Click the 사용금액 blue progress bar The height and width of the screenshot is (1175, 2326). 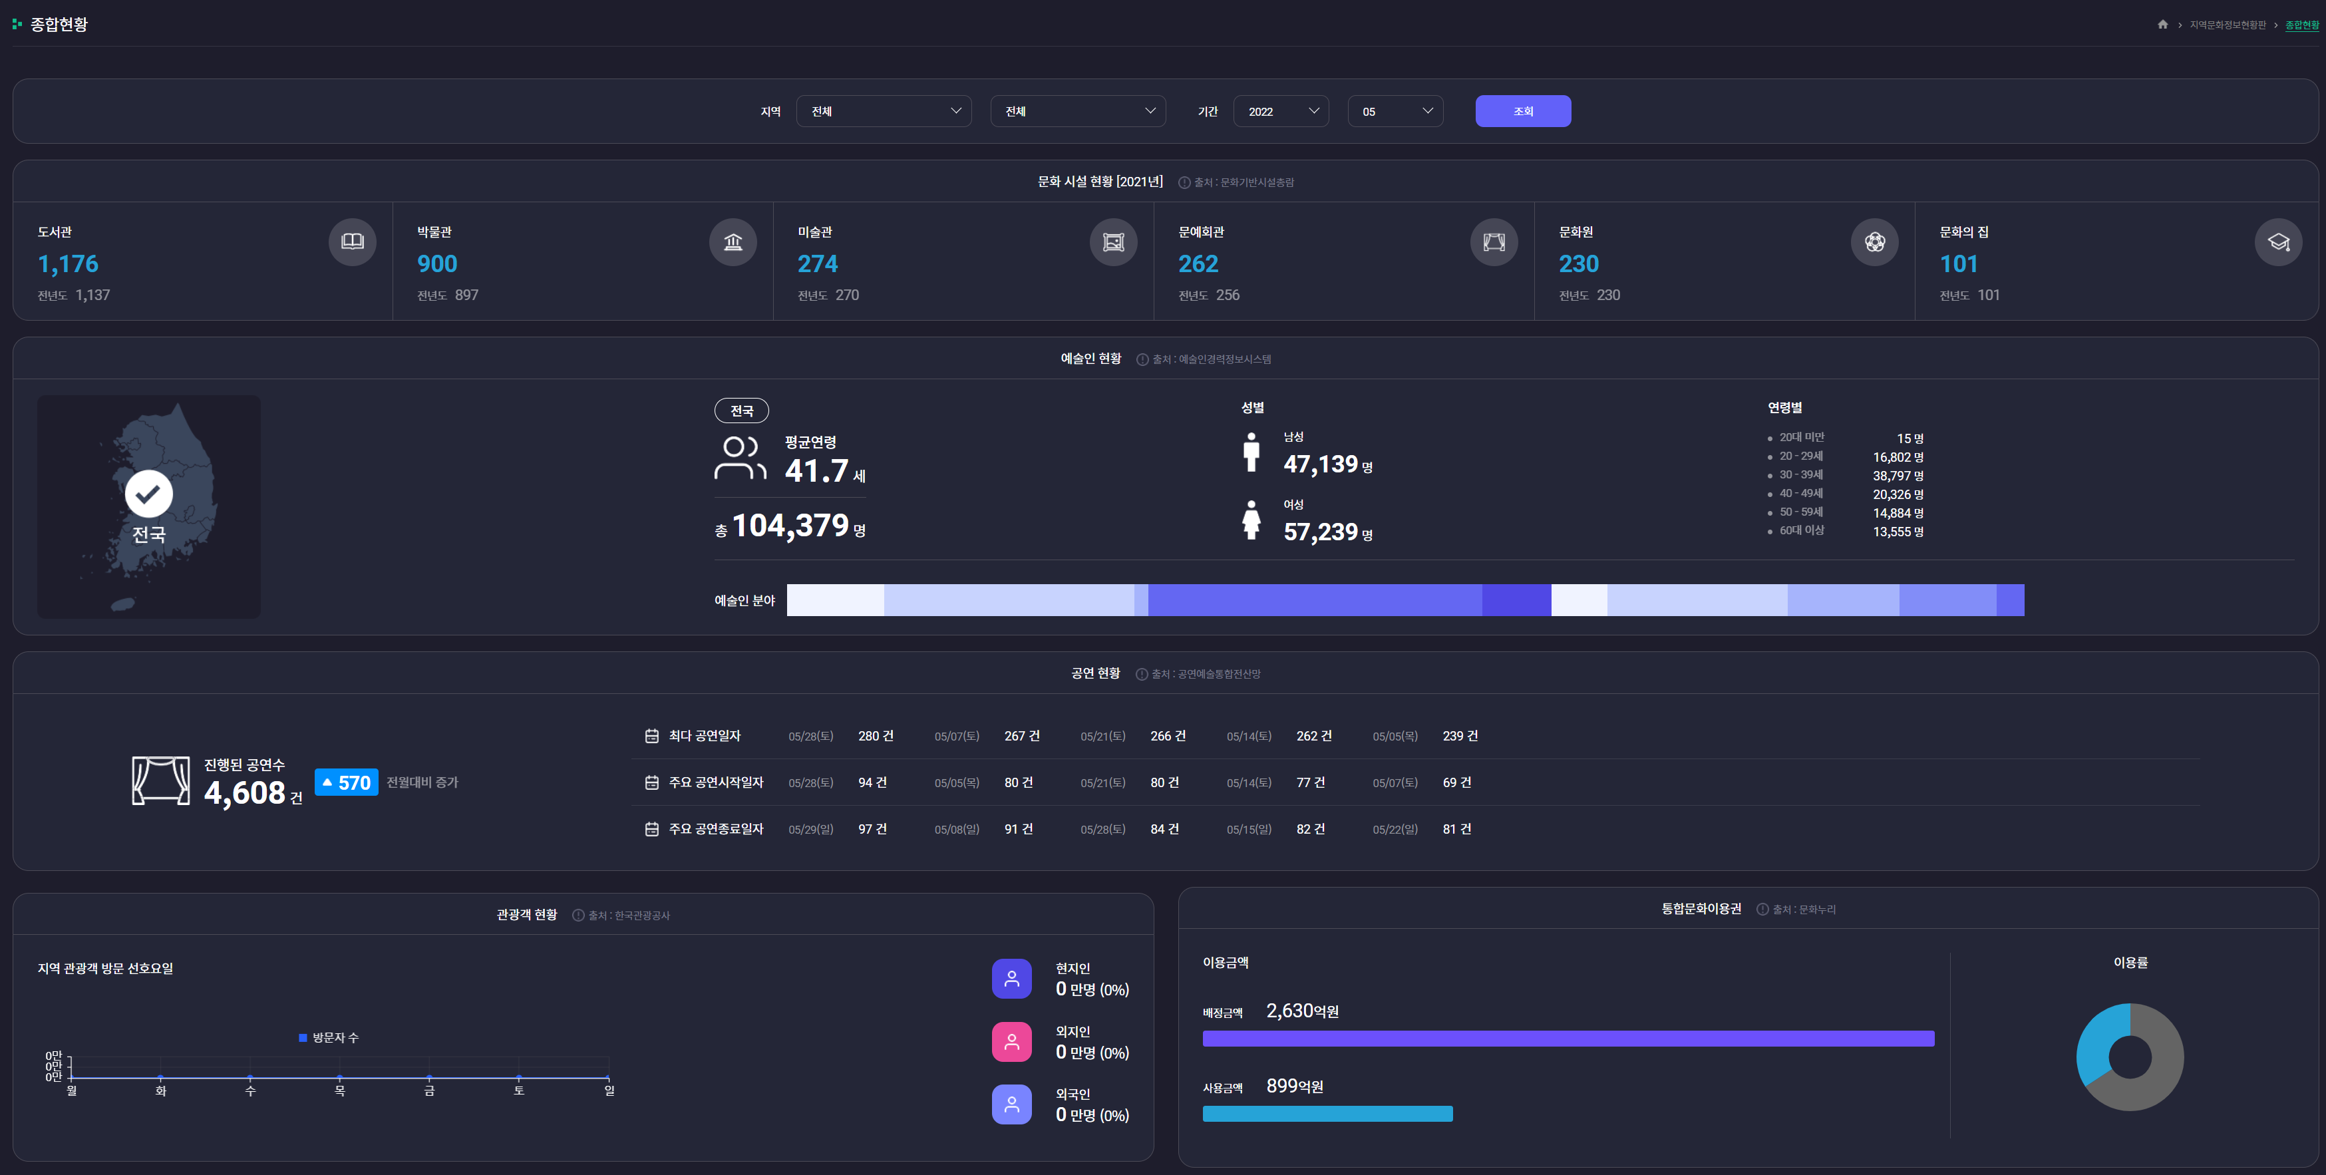pyautogui.click(x=1327, y=1114)
